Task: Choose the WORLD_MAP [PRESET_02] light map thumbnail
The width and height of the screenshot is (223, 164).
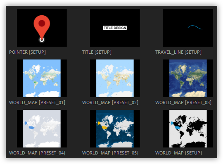Action: click(115, 78)
